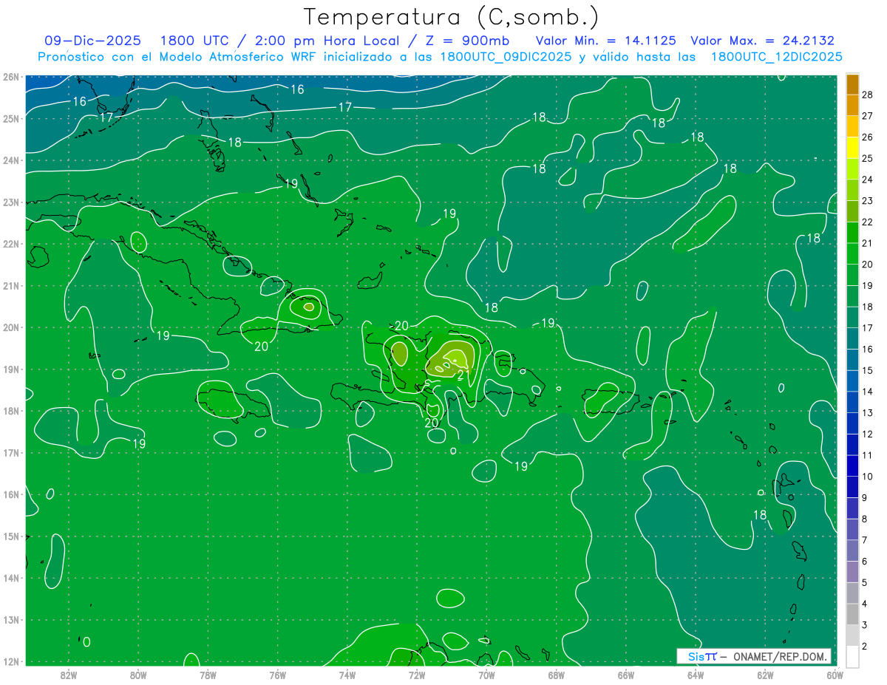This screenshot has width=887, height=685.
Task: Click the "68W" longitude axis label
Action: tap(557, 675)
